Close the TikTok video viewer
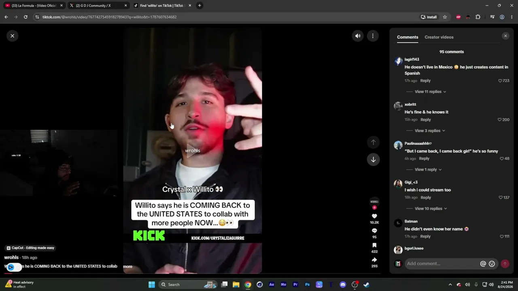Image resolution: width=518 pixels, height=291 pixels. 12,36
